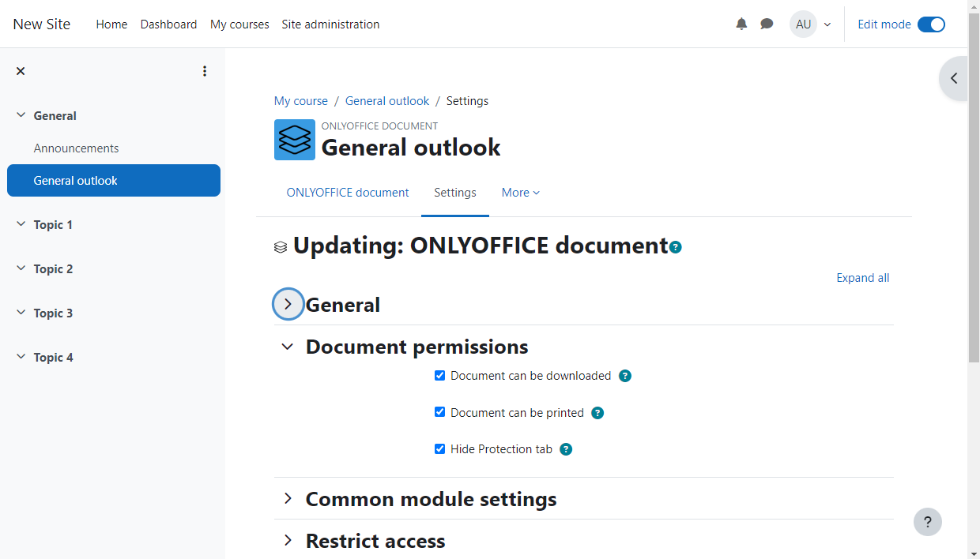Open help for Document can be downloaded

[x=625, y=376]
